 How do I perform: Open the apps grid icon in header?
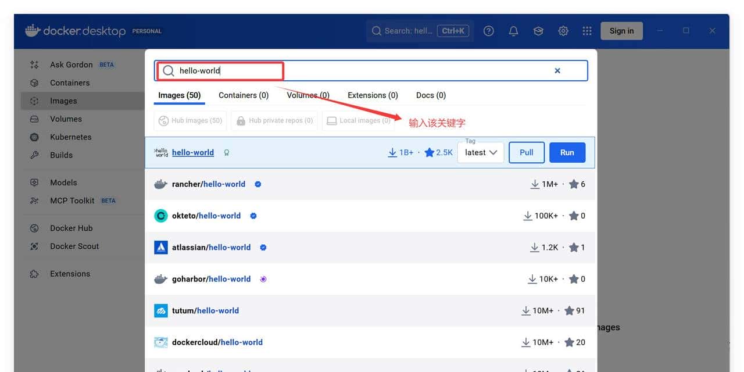point(587,31)
